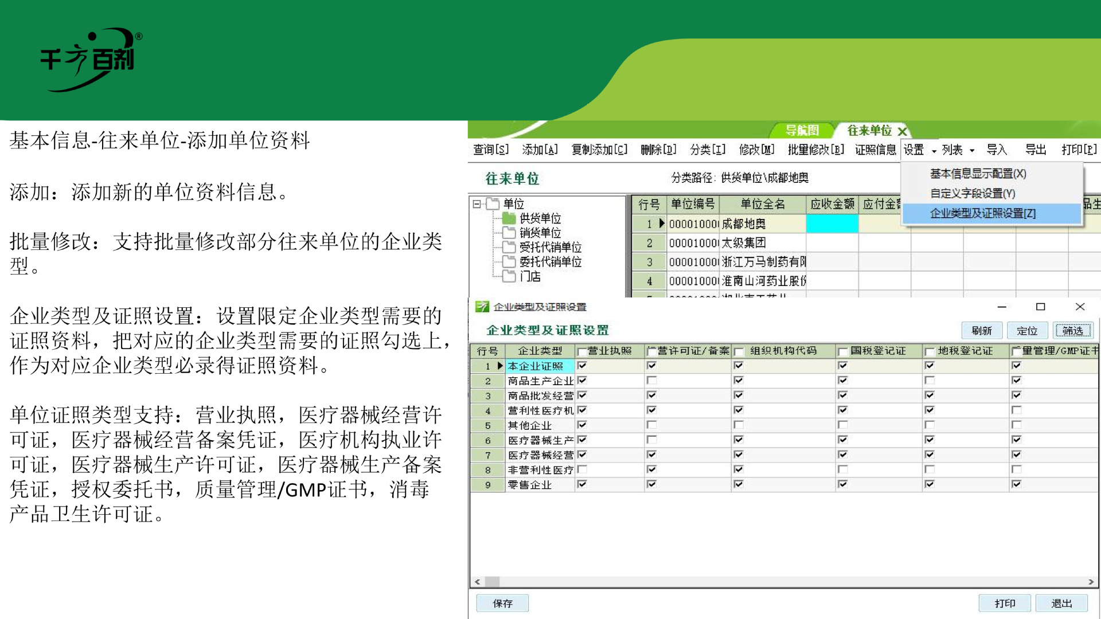Click the 刷新 button
Screen dimensions: 1101x619
click(x=981, y=331)
